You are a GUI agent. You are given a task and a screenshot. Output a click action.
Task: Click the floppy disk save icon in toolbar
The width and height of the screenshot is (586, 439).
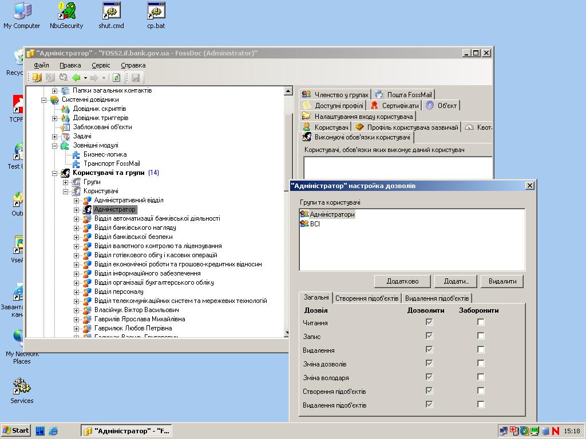coord(136,78)
